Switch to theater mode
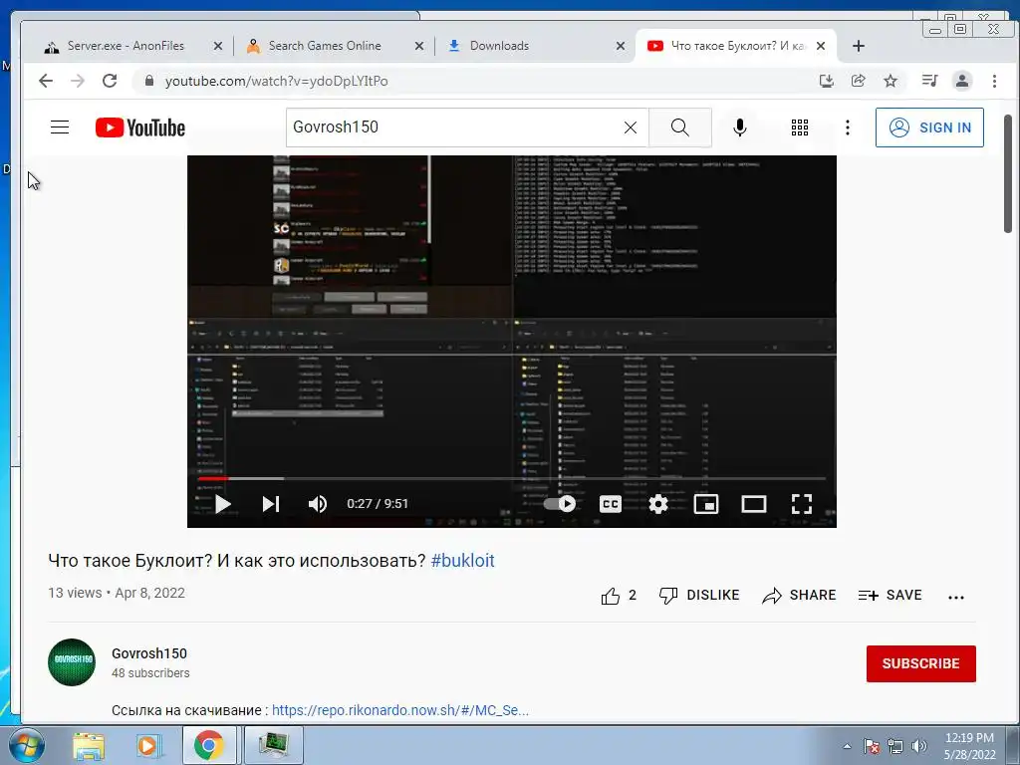1020x765 pixels. (x=754, y=504)
